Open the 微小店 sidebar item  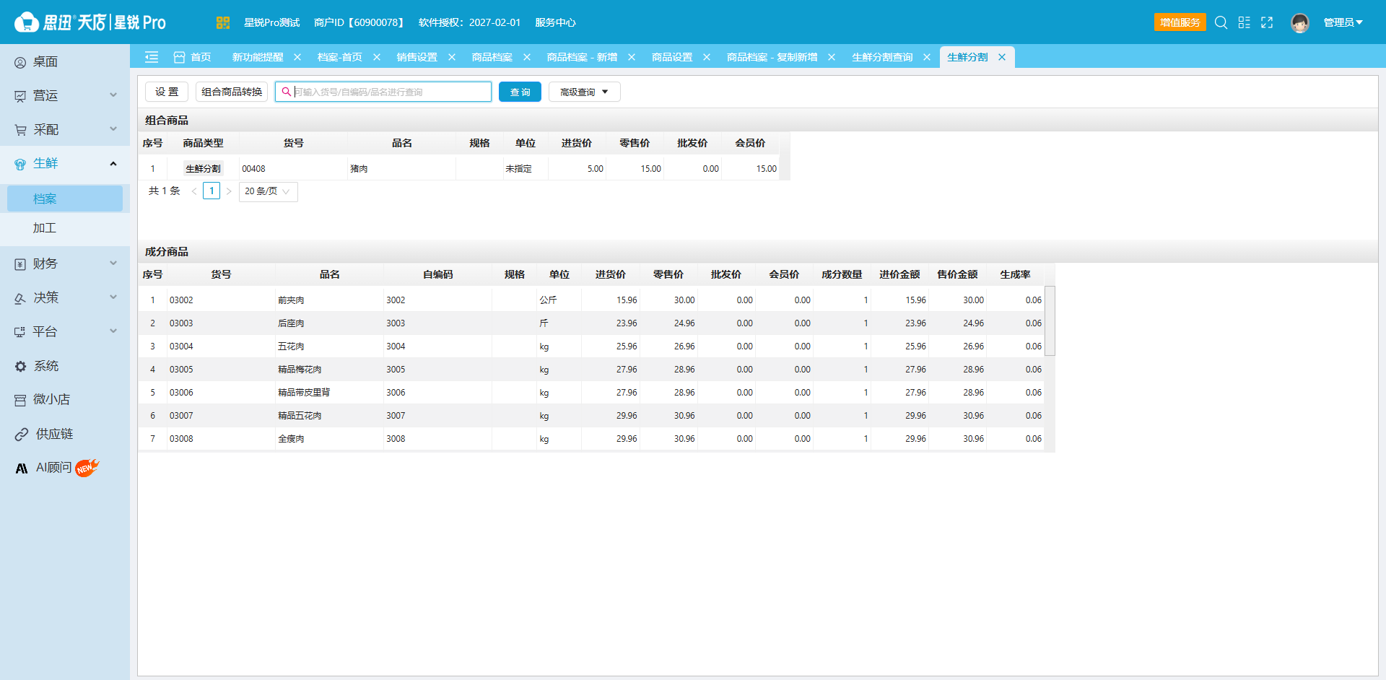click(65, 399)
